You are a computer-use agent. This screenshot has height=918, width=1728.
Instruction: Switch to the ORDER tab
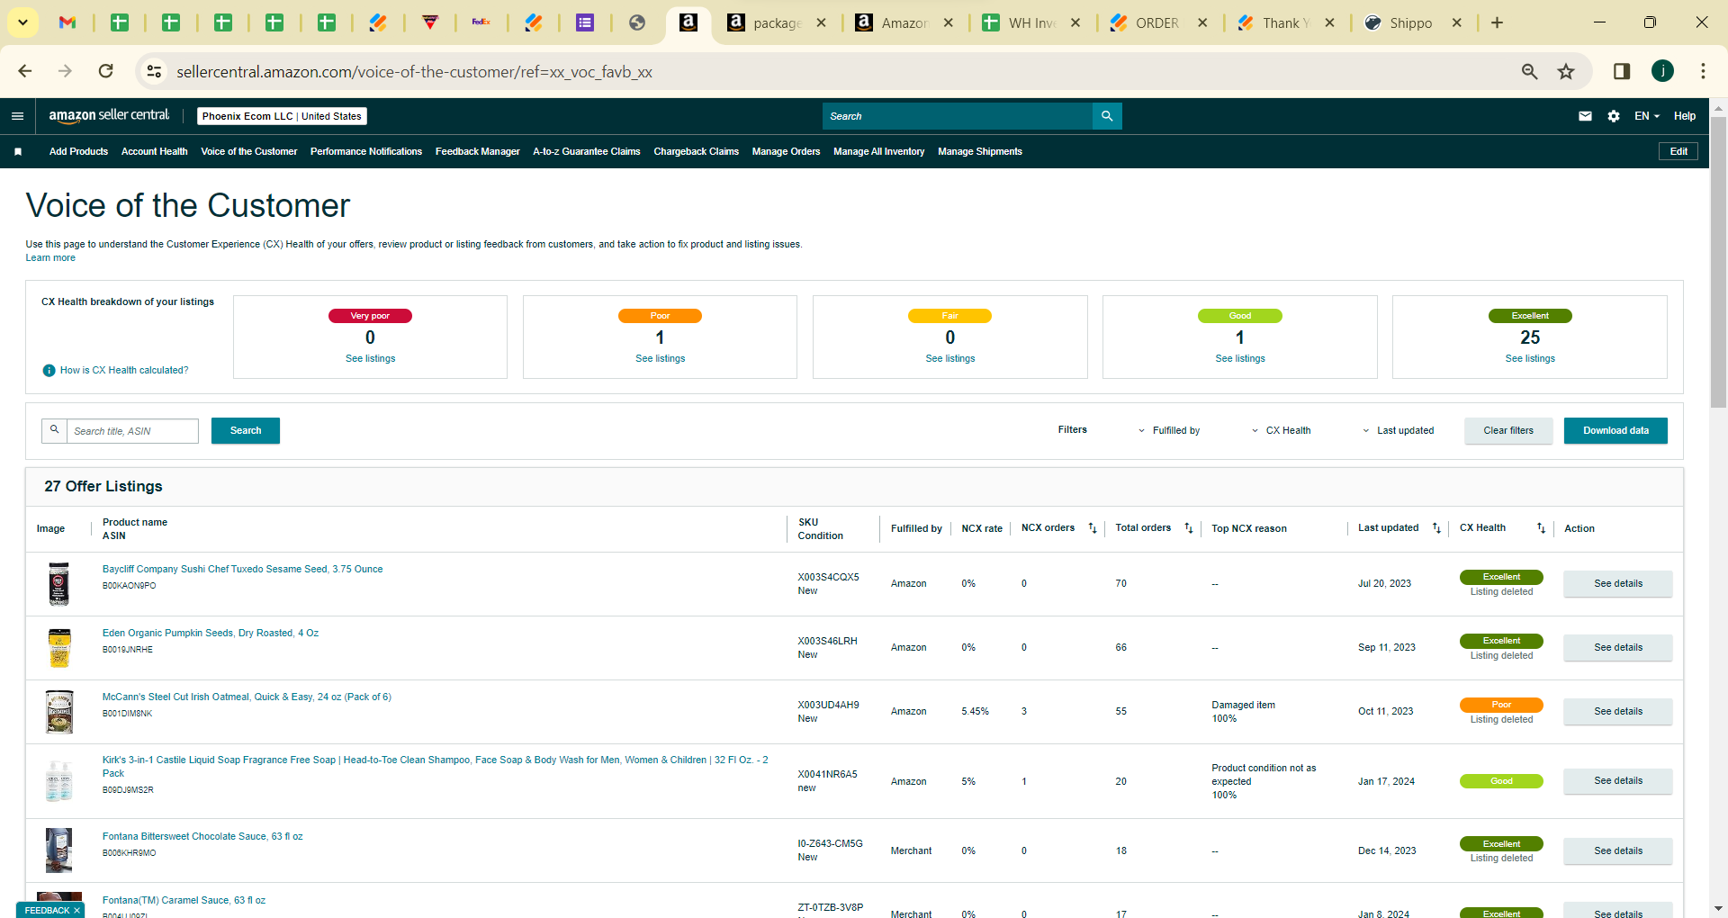(1158, 22)
